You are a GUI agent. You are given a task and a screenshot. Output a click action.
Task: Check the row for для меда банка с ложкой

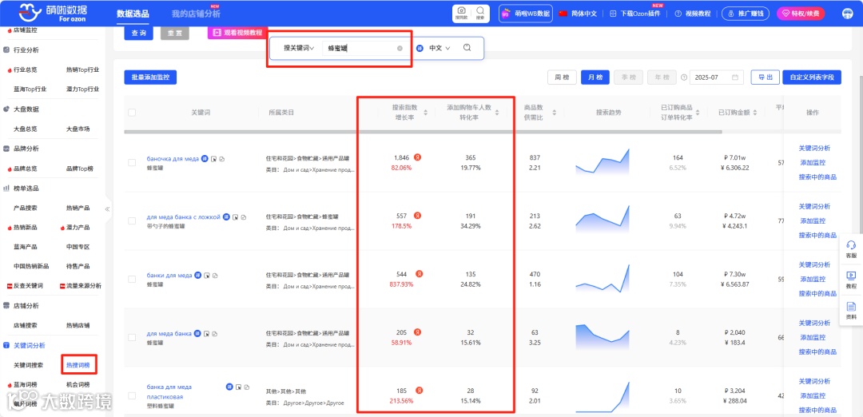tap(132, 221)
